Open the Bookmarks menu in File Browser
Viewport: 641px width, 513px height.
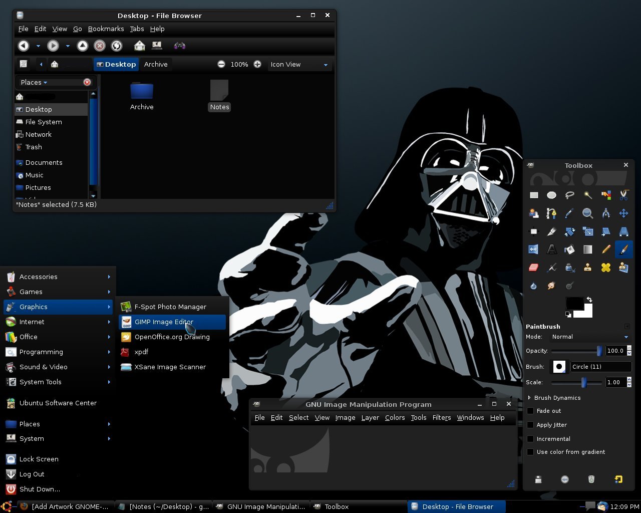[106, 29]
